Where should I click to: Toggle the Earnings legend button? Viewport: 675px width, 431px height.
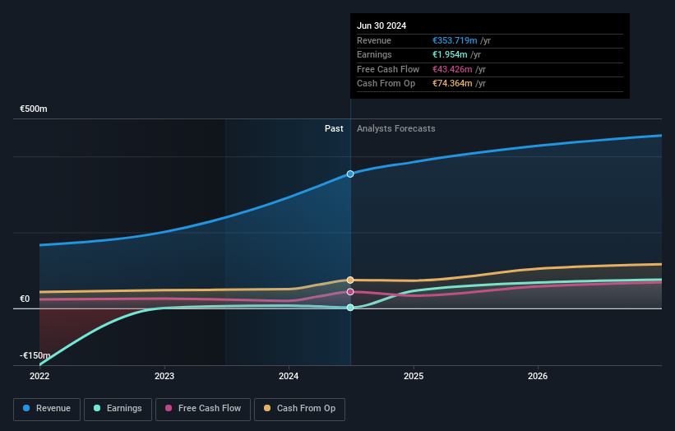pos(118,409)
